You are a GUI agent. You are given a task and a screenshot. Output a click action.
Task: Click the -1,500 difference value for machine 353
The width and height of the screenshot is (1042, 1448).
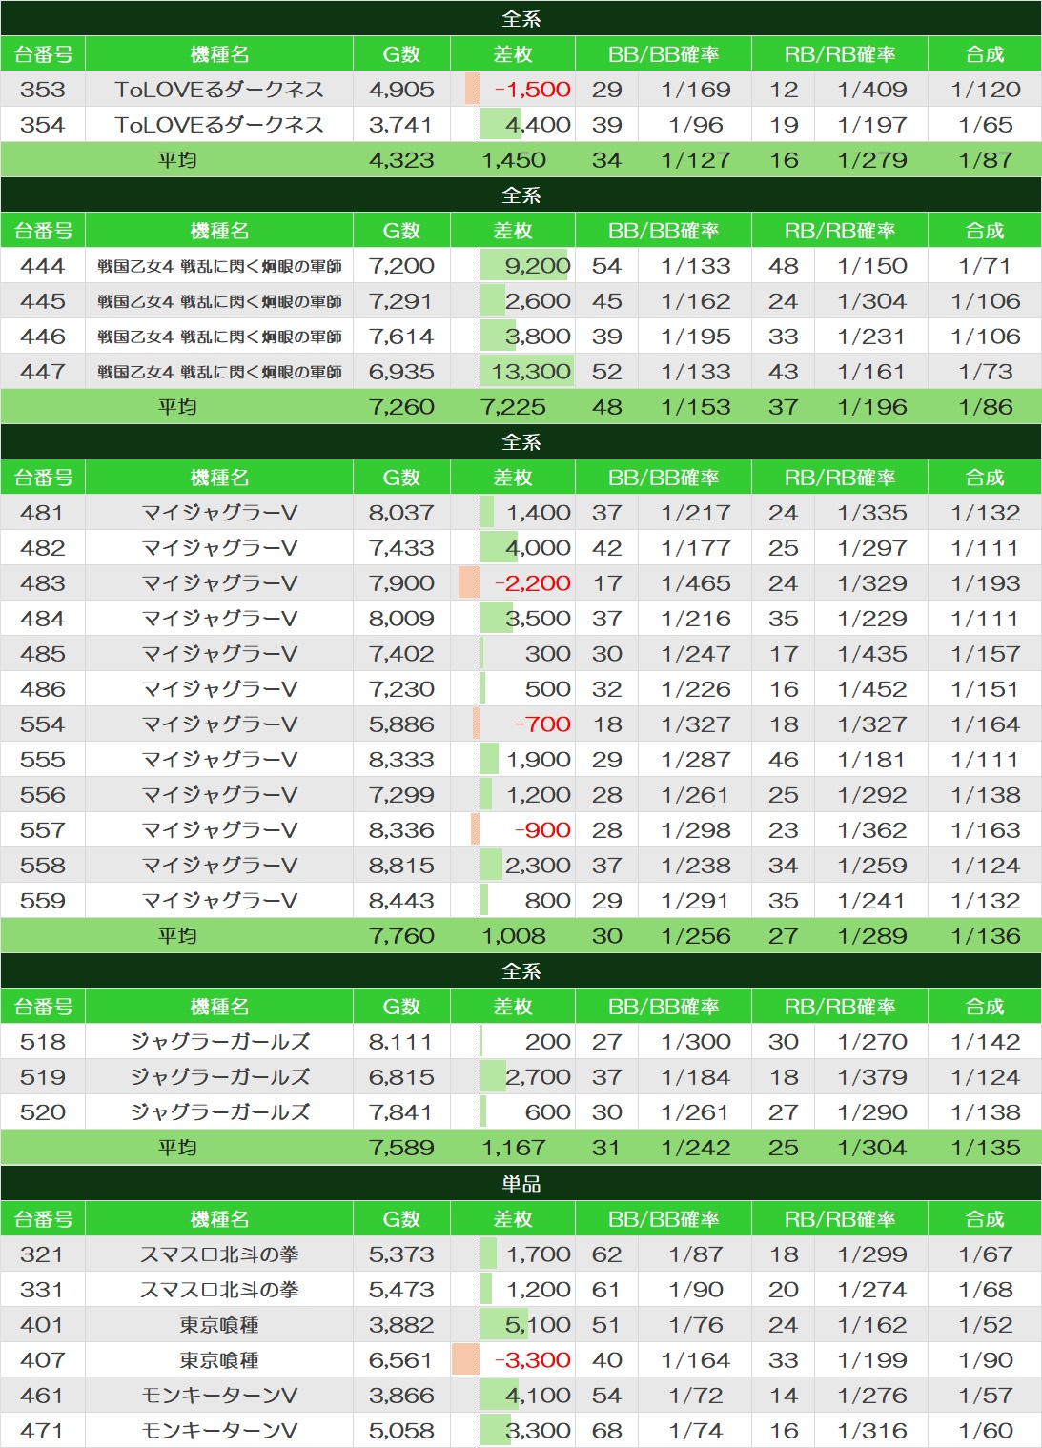pyautogui.click(x=532, y=90)
